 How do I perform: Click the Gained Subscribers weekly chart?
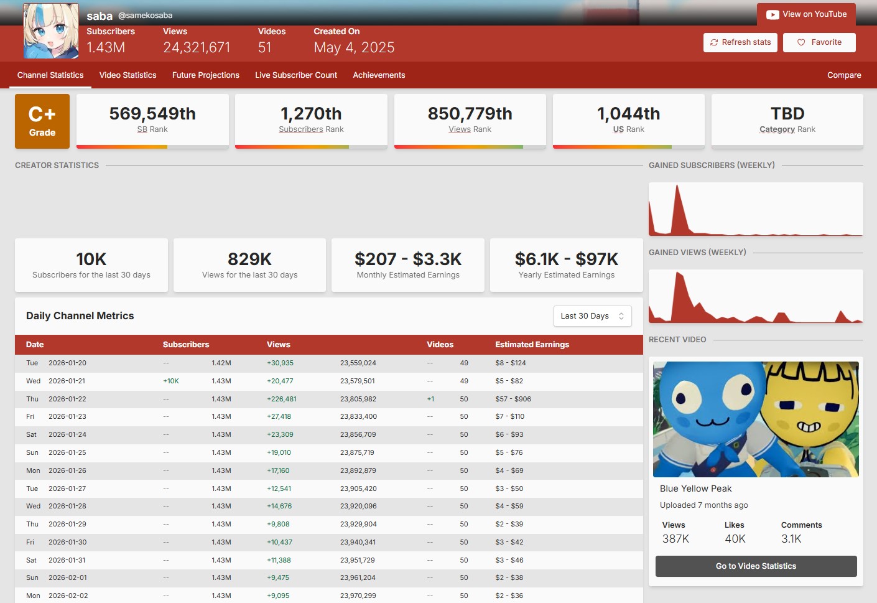point(756,209)
